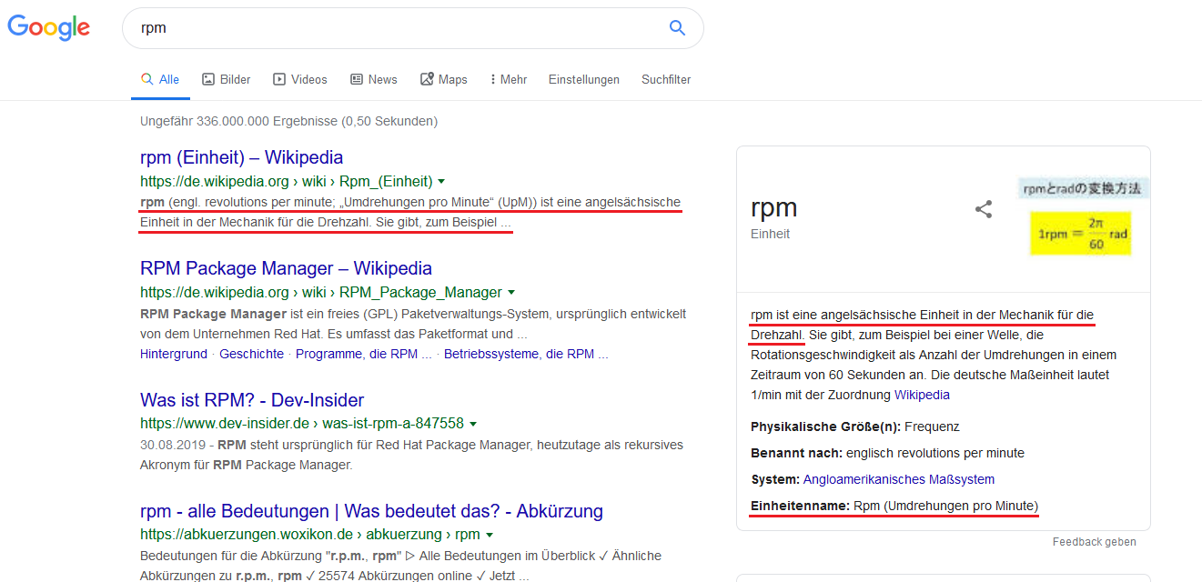This screenshot has width=1202, height=582.
Task: Click 'Ungefähr 336.000.000 Ergebnisse' text
Action: [x=289, y=121]
